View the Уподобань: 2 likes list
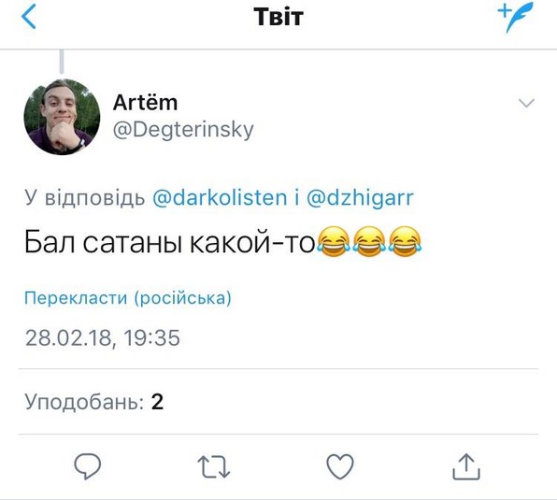This screenshot has width=557, height=500. [x=94, y=402]
